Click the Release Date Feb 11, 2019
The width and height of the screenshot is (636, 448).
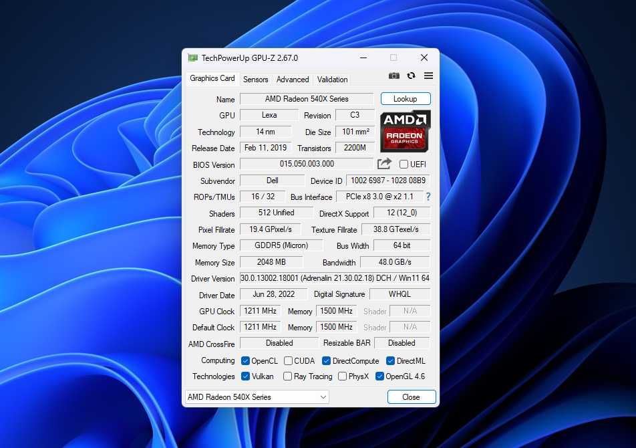(x=265, y=148)
